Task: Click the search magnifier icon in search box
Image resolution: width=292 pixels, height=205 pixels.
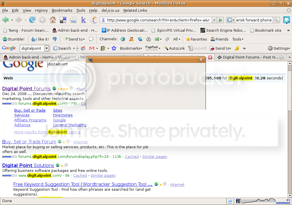Action: pyautogui.click(x=276, y=20)
